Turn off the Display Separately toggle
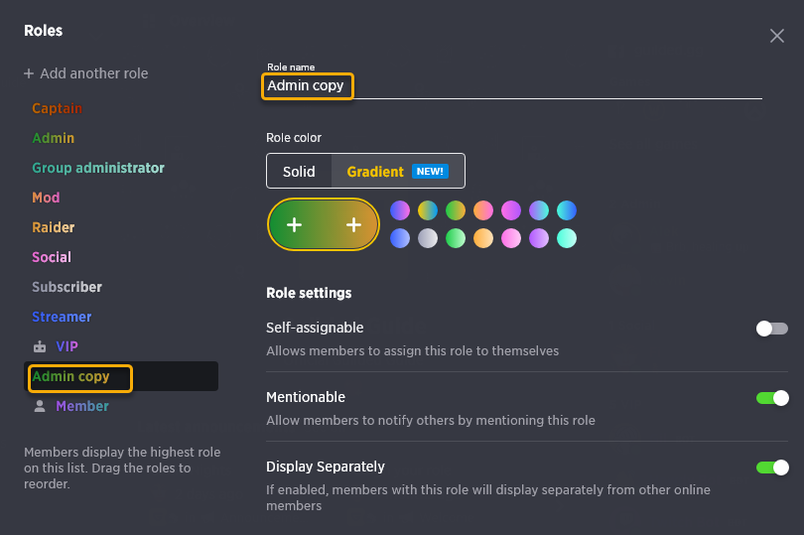Screen dimensions: 804x535 click(x=771, y=468)
